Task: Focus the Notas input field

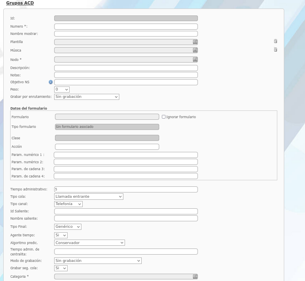Action: 126,75
